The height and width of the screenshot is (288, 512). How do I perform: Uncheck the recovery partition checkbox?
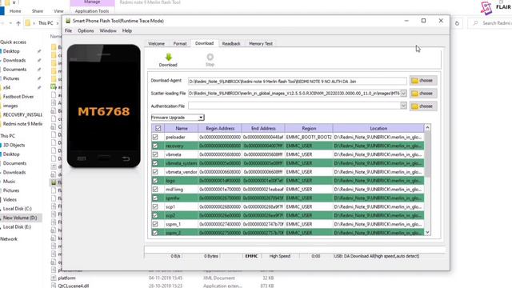155,146
